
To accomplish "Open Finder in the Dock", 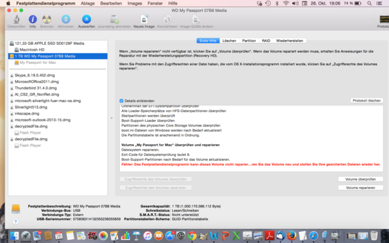I will [x=15, y=236].
